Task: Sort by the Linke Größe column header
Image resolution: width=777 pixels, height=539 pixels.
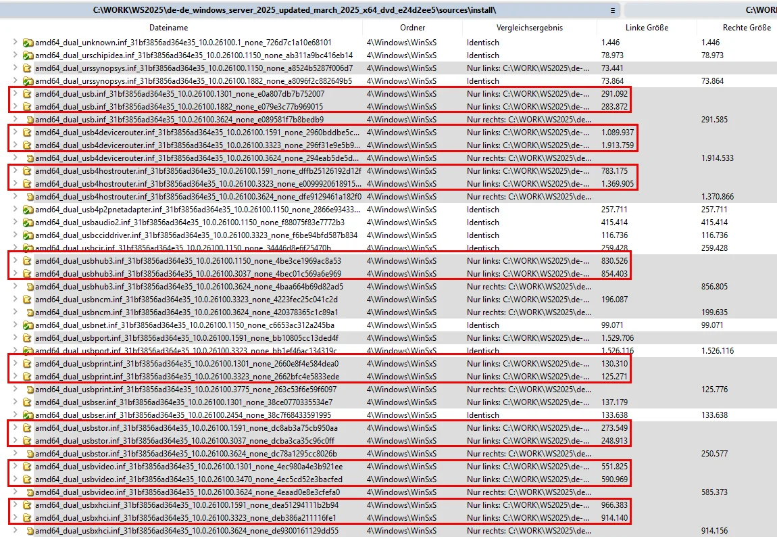Action: point(647,28)
